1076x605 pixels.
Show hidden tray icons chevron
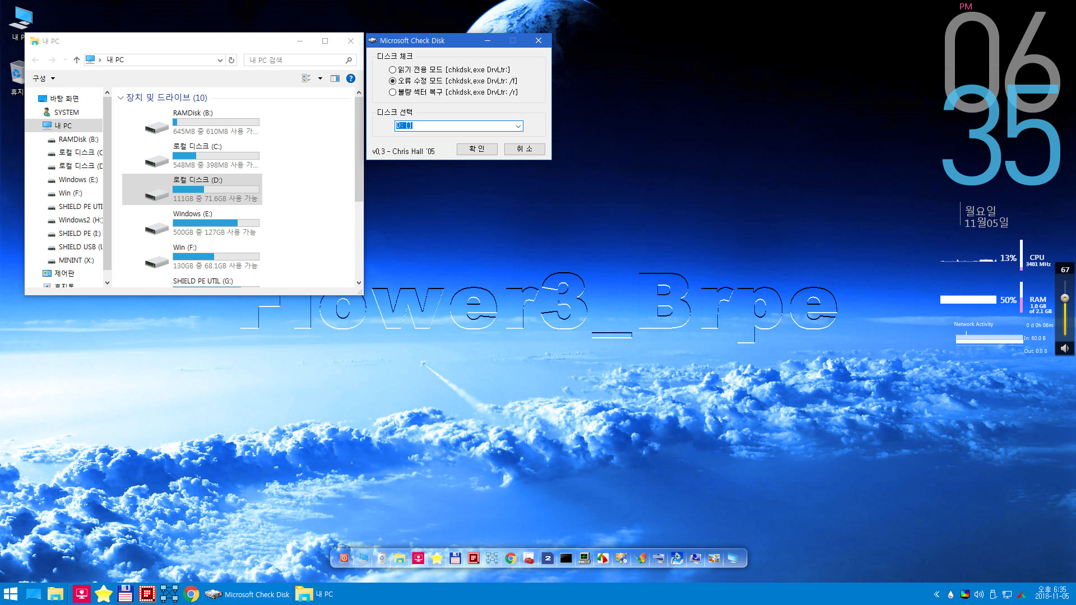pyautogui.click(x=936, y=594)
